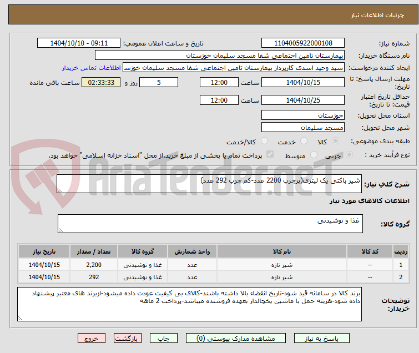Select the کالا radio button

coord(335,141)
